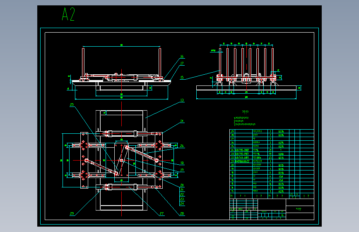Select part callout number 16
This screenshot has height=232, width=359.
[182, 57]
